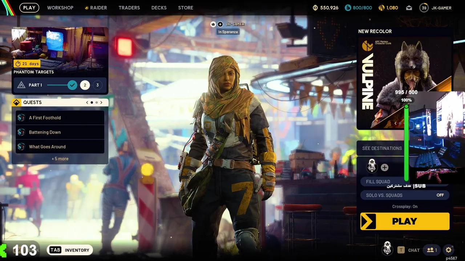Go to the next quests page
The height and width of the screenshot is (261, 465).
point(101,103)
